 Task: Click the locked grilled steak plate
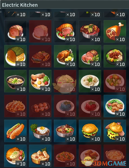(x=40, y=56)
